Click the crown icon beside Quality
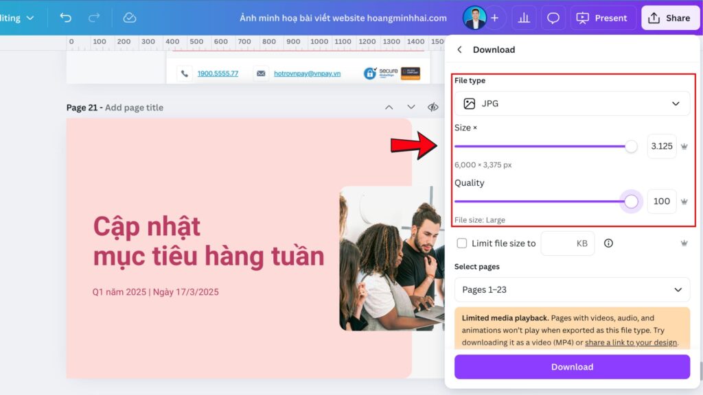The height and width of the screenshot is (395, 703). 684,202
